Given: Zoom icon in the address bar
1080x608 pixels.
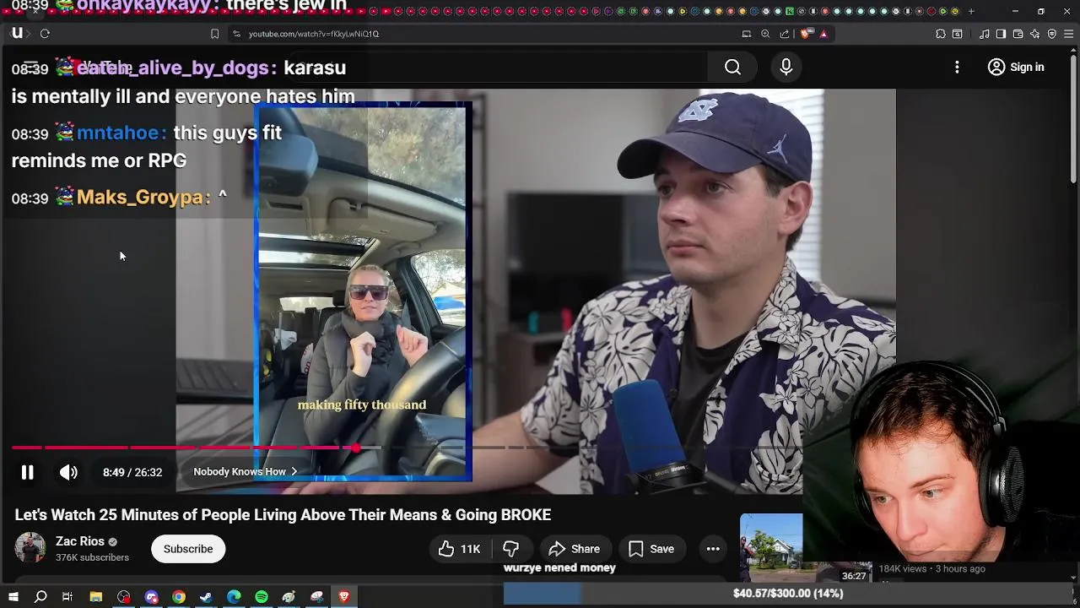Looking at the screenshot, I should [x=765, y=34].
